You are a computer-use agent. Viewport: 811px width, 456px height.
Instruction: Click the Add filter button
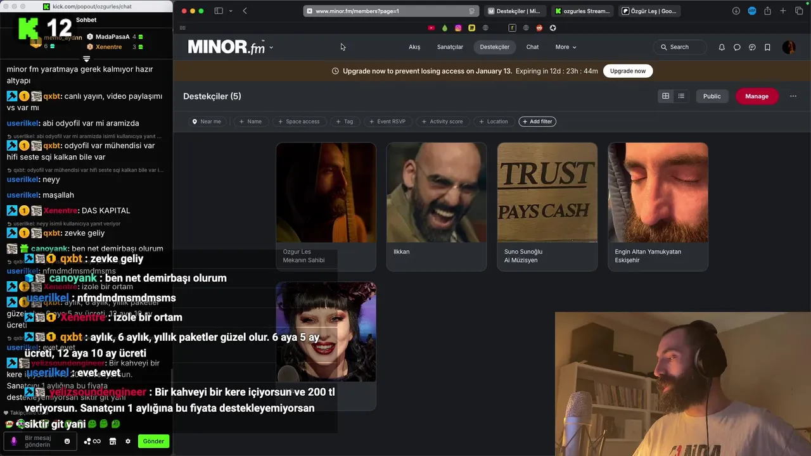(x=537, y=122)
